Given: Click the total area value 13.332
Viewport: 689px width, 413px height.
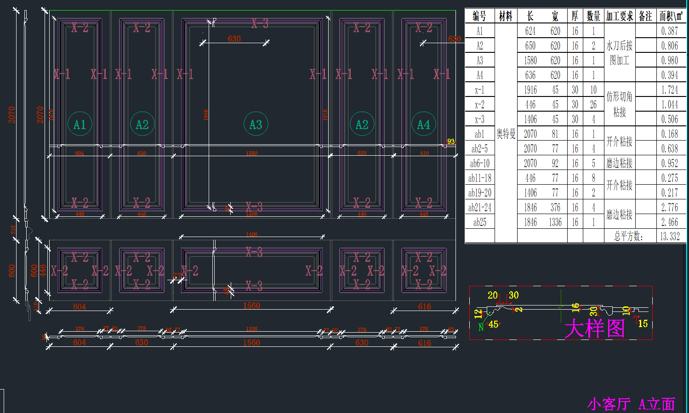Looking at the screenshot, I should pyautogui.click(x=670, y=237).
